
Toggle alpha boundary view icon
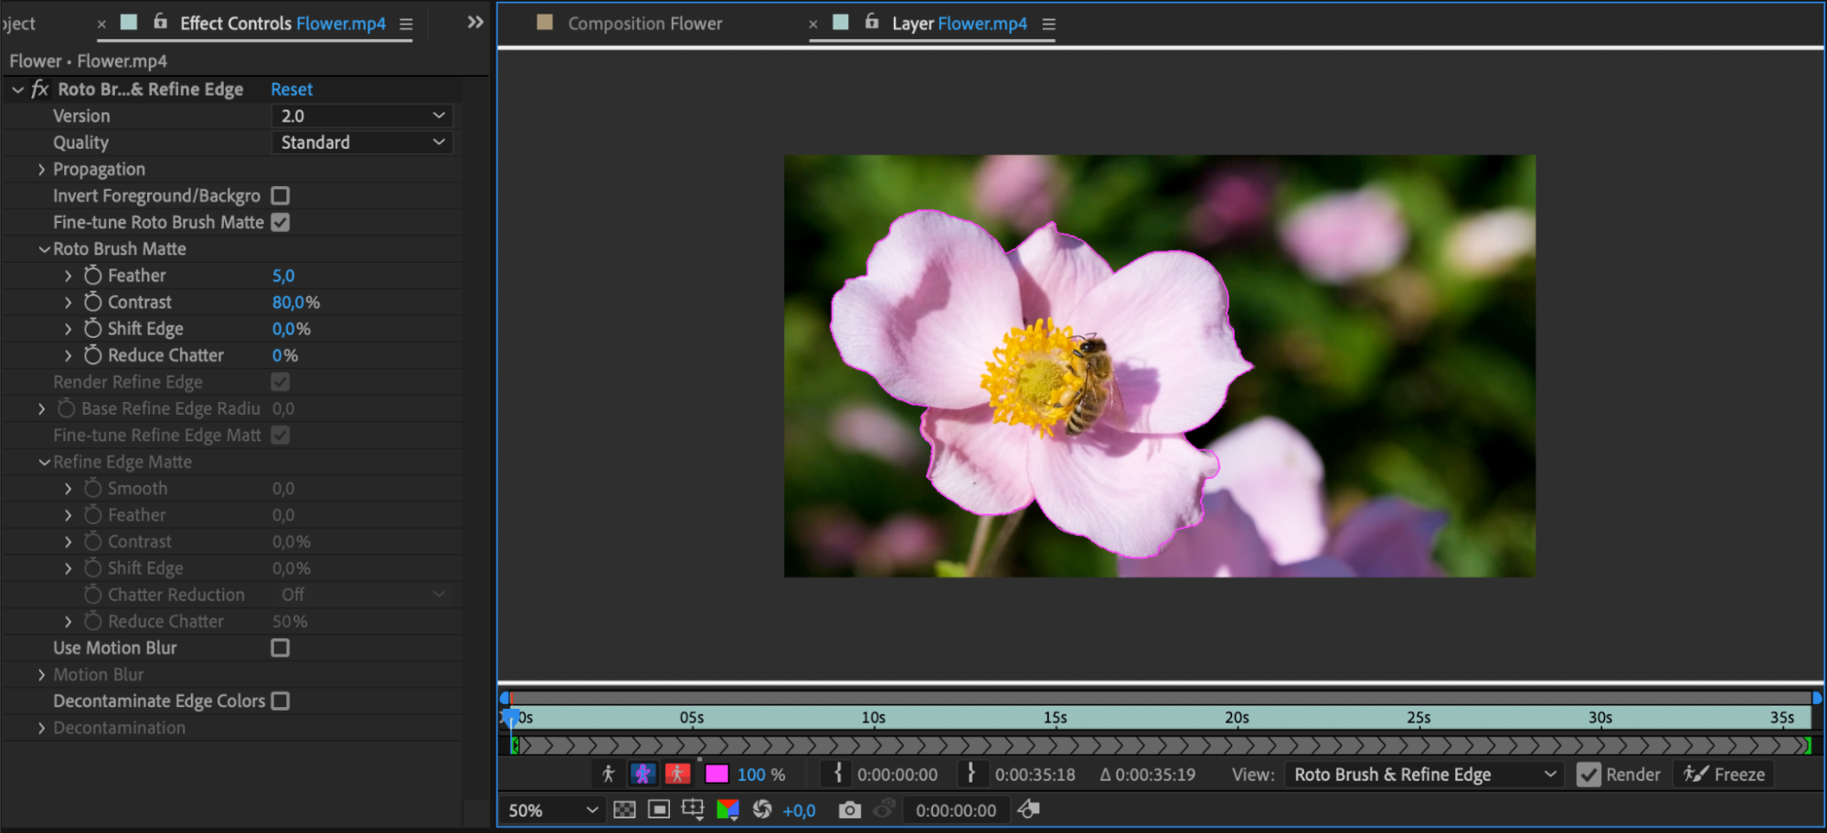tap(643, 775)
